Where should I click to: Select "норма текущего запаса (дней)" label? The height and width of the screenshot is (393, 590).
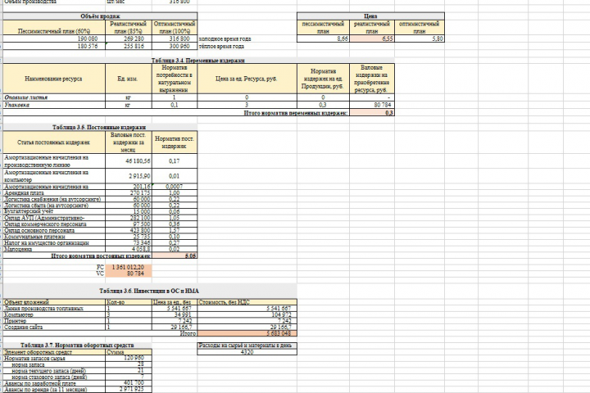54,371
